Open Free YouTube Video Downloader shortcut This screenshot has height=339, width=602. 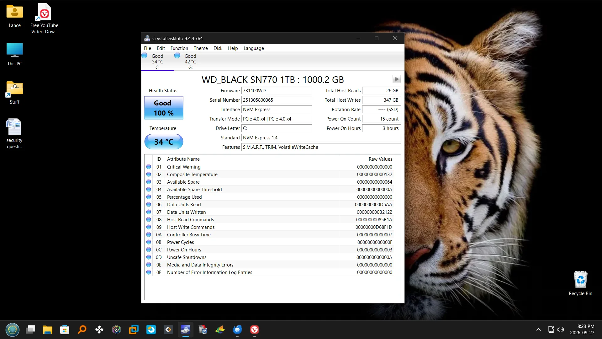point(44,18)
